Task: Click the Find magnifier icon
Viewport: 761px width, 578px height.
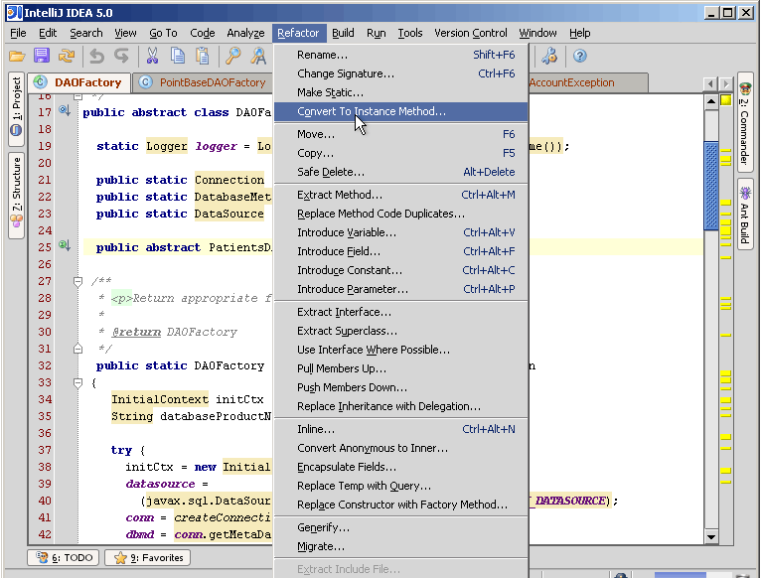Action: pos(233,57)
